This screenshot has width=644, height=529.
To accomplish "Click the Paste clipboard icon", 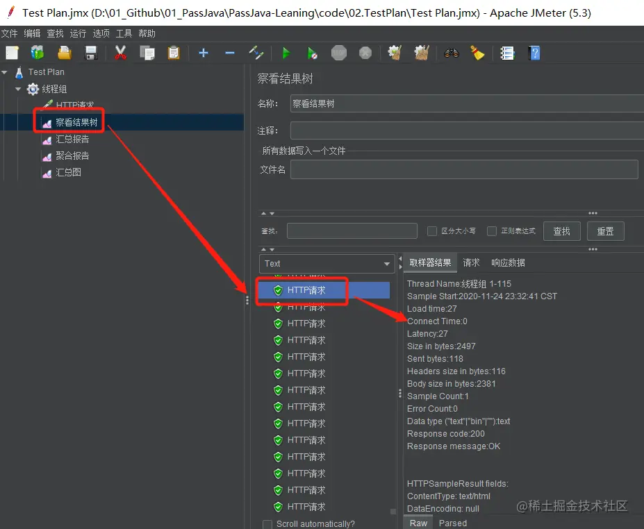I will (174, 53).
